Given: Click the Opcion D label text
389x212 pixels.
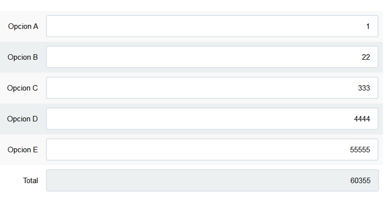Looking at the screenshot, I should coord(22,119).
